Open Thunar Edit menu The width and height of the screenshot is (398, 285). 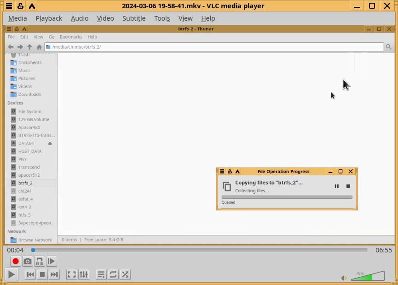point(24,37)
